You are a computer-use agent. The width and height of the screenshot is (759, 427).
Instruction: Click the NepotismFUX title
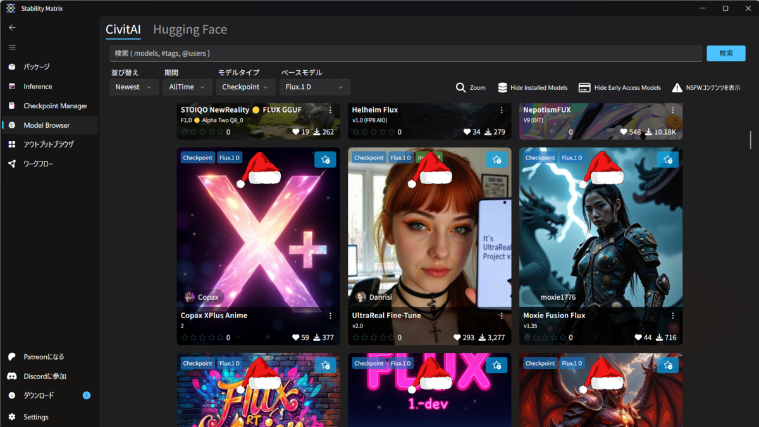click(547, 110)
